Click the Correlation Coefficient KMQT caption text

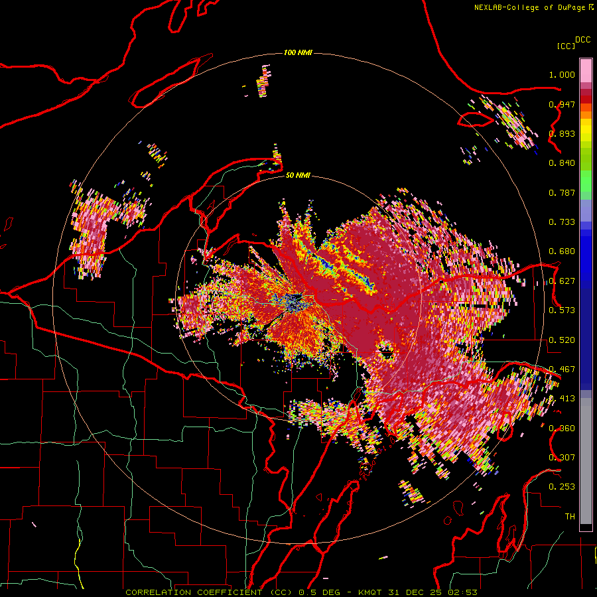pos(301,592)
